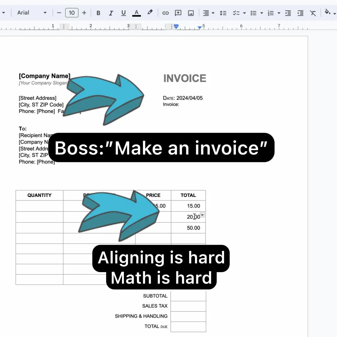Click the decrease indent icon
The width and height of the screenshot is (337, 337).
[x=288, y=13]
